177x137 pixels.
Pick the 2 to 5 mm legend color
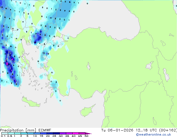(24, 133)
